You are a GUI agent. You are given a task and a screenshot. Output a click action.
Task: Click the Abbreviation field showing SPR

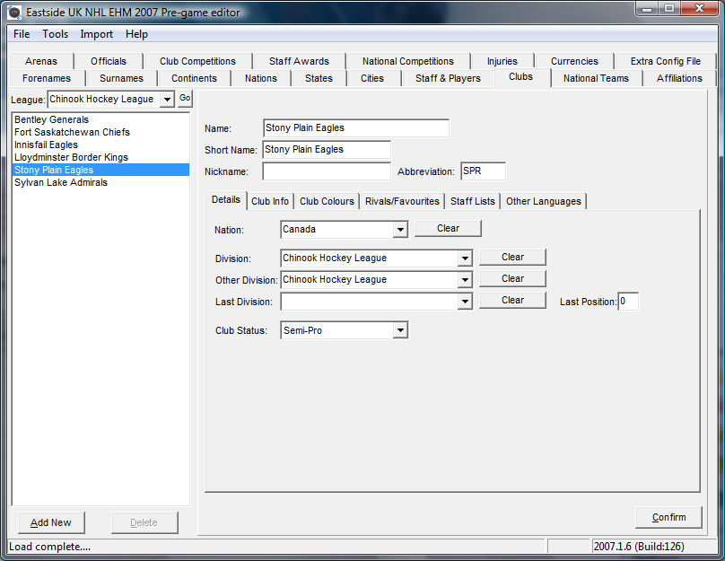click(x=483, y=171)
